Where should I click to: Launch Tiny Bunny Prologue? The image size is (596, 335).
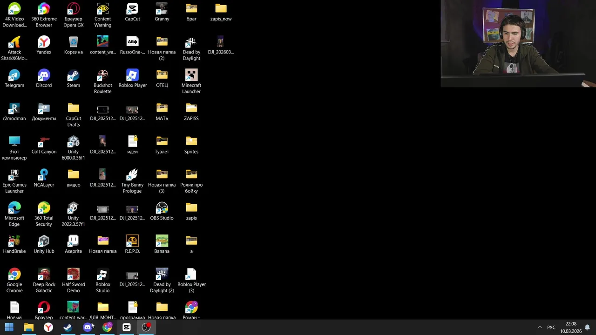click(x=132, y=181)
